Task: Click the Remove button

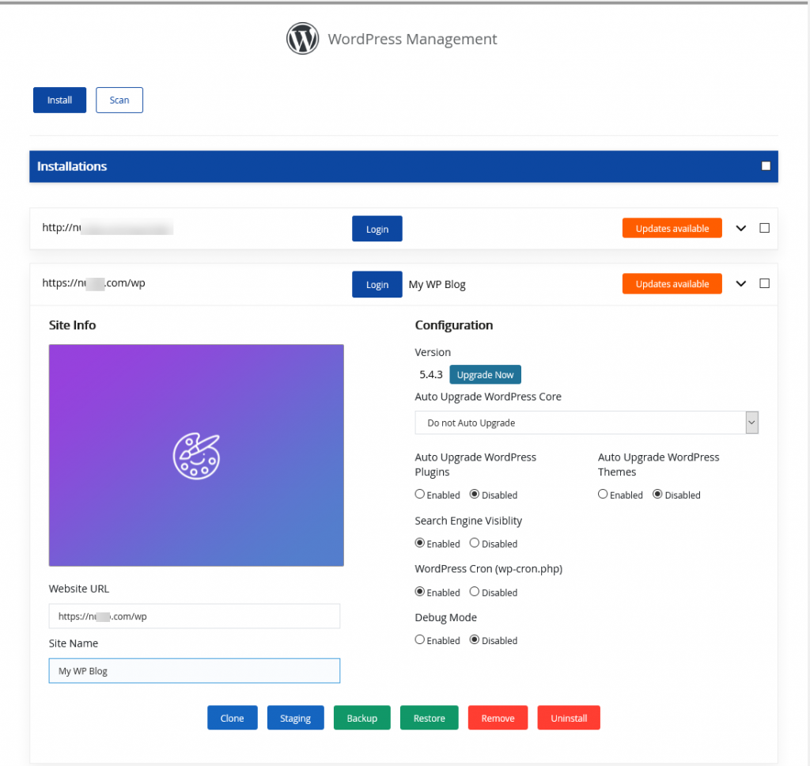Action: tap(498, 718)
